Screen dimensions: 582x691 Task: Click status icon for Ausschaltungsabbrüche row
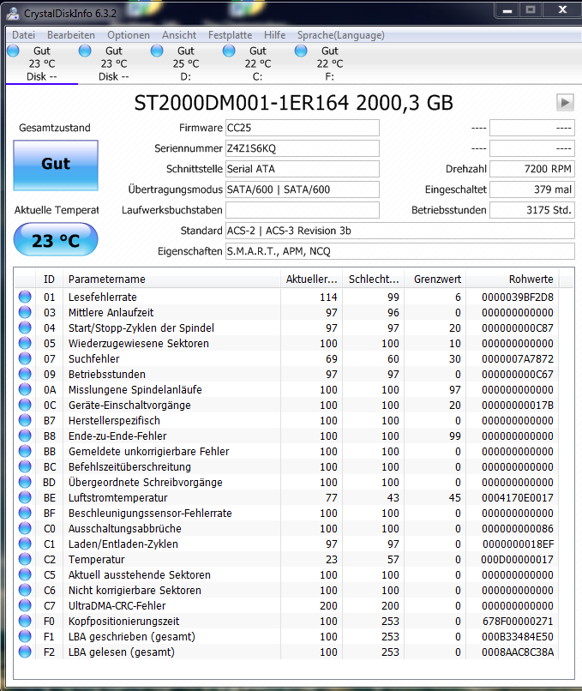tap(25, 528)
